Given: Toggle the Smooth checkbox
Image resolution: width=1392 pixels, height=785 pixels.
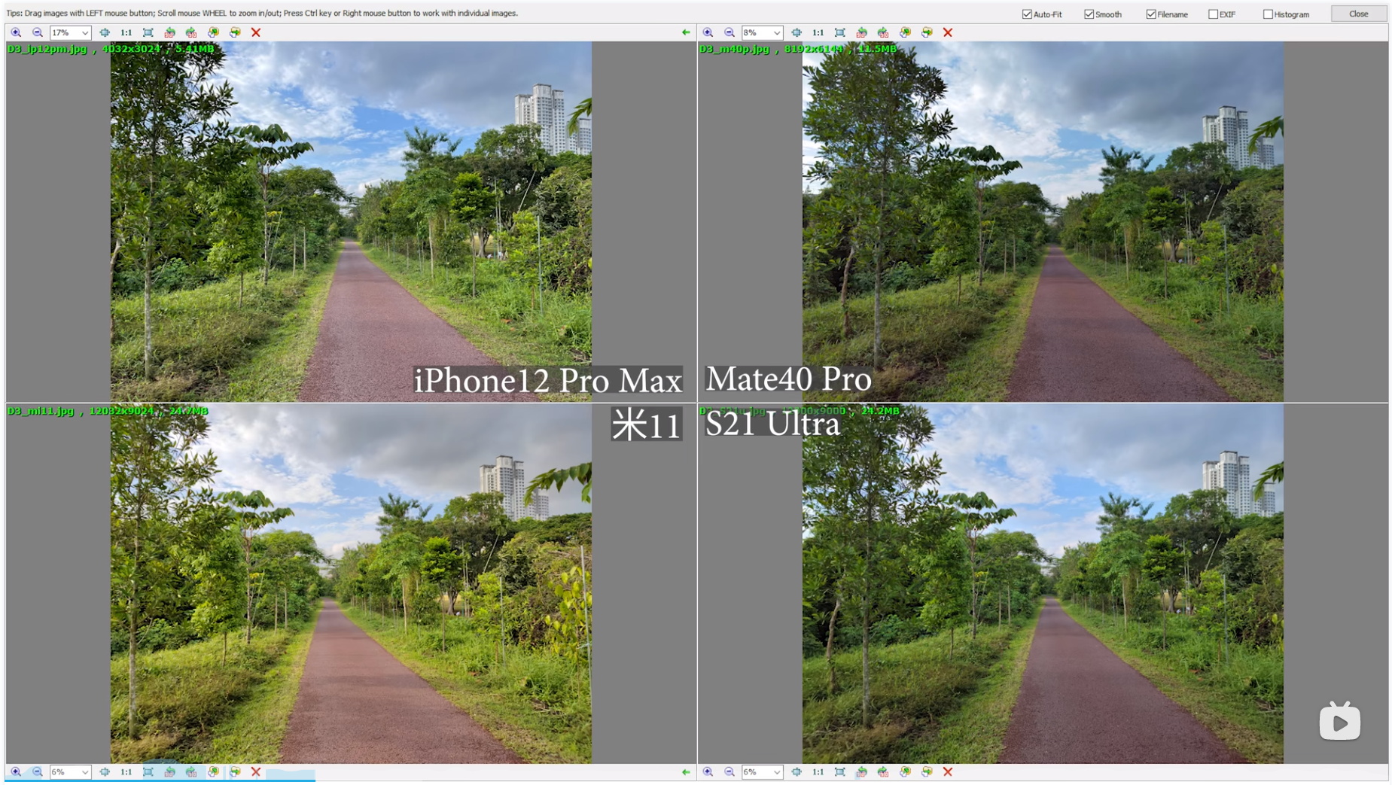Looking at the screenshot, I should click(x=1089, y=14).
